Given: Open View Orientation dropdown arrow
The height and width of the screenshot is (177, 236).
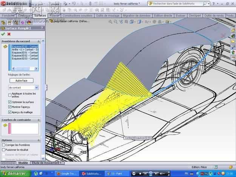Looking at the screenshot, I should tap(135, 22).
